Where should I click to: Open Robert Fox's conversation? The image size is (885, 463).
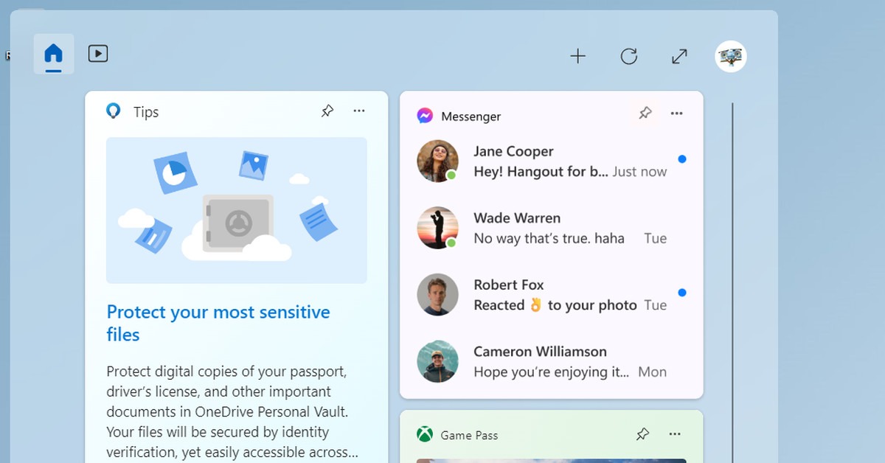(552, 295)
